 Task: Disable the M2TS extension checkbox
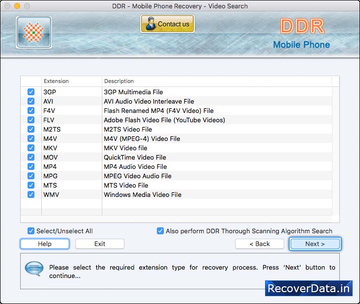pos(31,129)
